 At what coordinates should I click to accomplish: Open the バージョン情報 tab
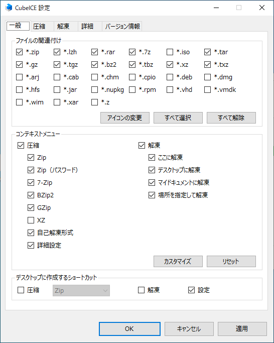pyautogui.click(x=122, y=27)
